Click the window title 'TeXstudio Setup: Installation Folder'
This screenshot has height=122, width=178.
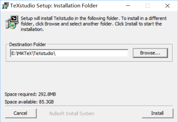(54, 6)
